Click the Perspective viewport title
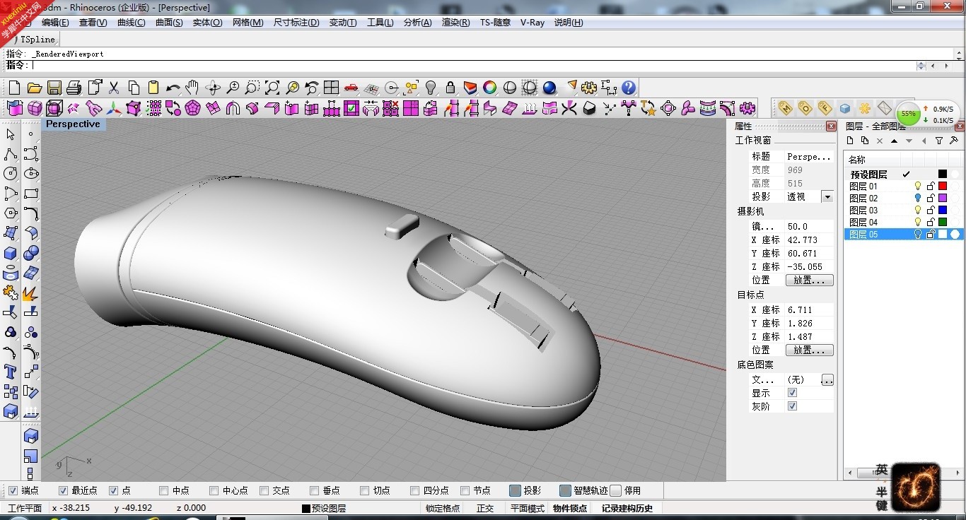966x520 pixels. pos(73,124)
